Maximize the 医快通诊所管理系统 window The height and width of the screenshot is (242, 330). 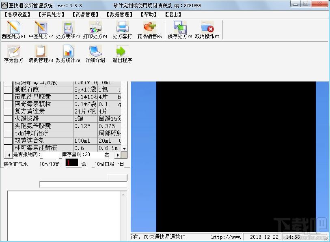coord(306,4)
